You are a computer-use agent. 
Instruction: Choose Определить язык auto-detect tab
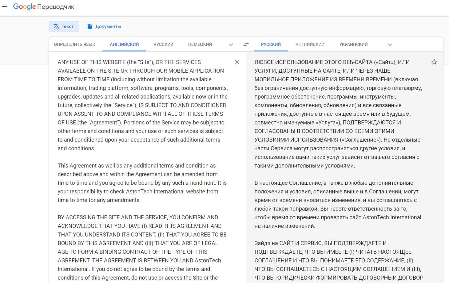pyautogui.click(x=74, y=44)
